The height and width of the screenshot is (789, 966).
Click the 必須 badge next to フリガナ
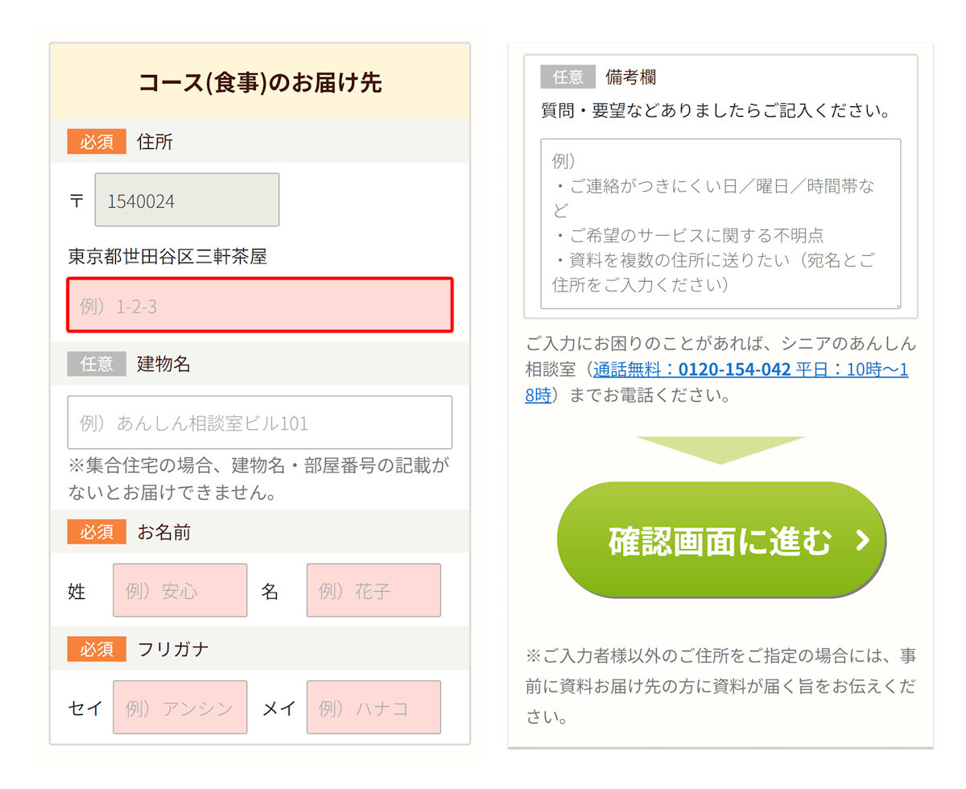pos(96,649)
